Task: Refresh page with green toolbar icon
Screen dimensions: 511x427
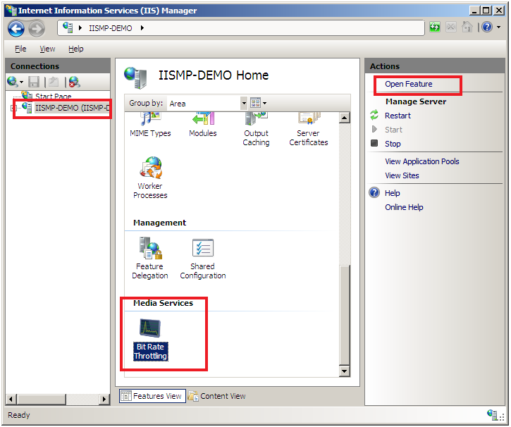Action: pyautogui.click(x=434, y=27)
